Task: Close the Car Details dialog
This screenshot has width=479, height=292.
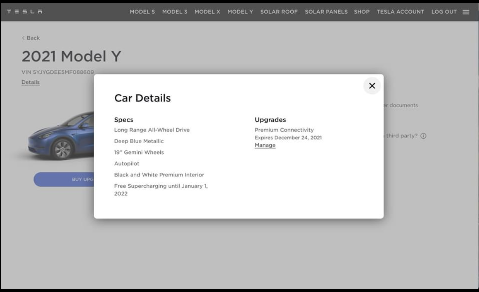Action: (372, 86)
